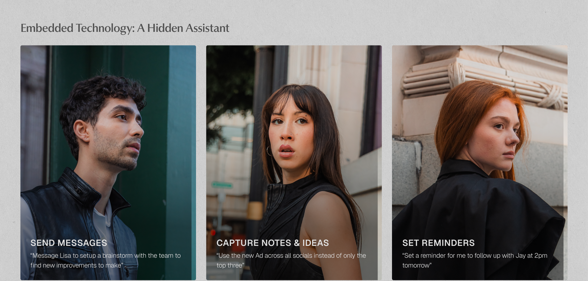Click the man's ear in first photo
Screen dimensions: 588x281
pos(82,131)
